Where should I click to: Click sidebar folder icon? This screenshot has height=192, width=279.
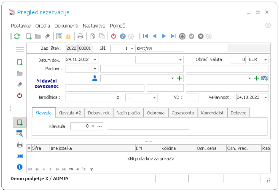[x=19, y=74]
